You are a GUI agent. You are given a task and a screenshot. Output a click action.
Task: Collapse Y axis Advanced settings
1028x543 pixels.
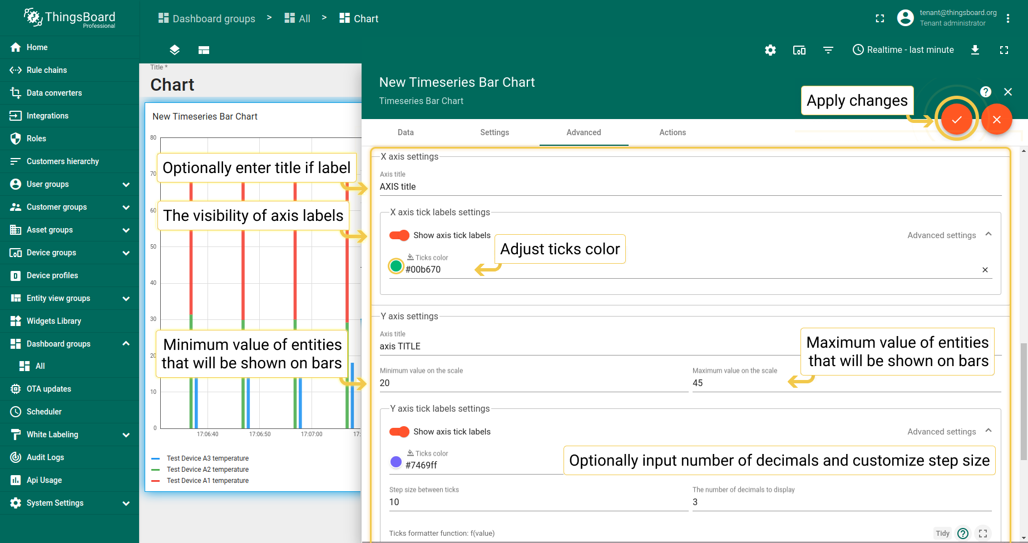[x=989, y=431]
